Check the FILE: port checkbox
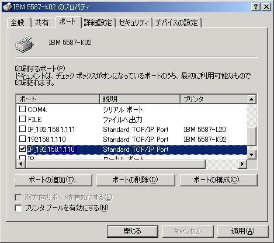Image resolution: width=274 pixels, height=243 pixels. pos(22,119)
